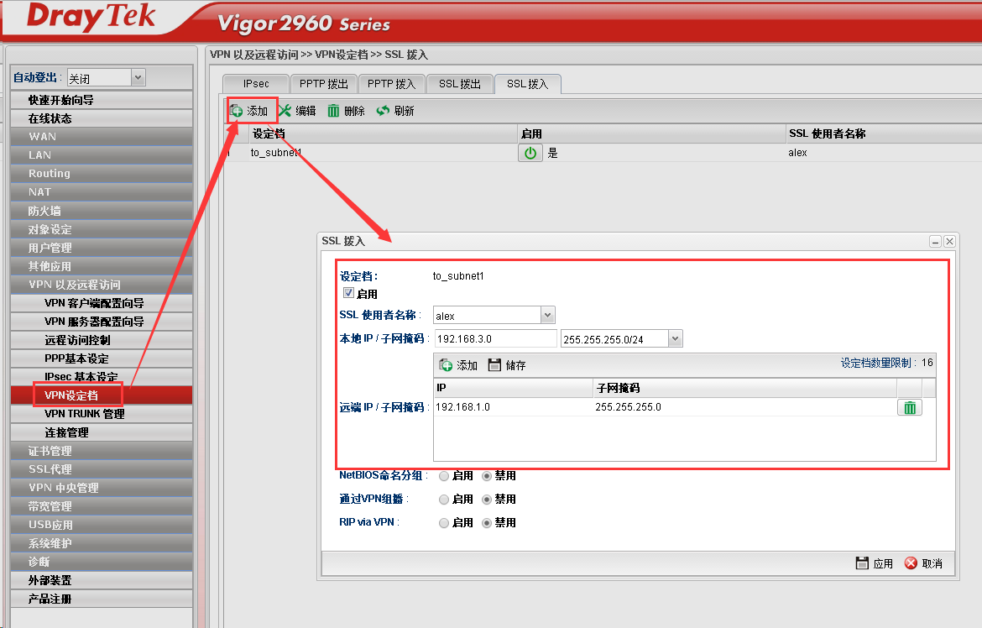This screenshot has width=982, height=628.
Task: Select disable for RIP via VPN
Action: (487, 522)
